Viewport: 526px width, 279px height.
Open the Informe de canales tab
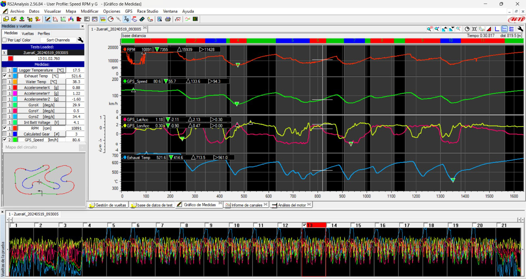pos(247,205)
